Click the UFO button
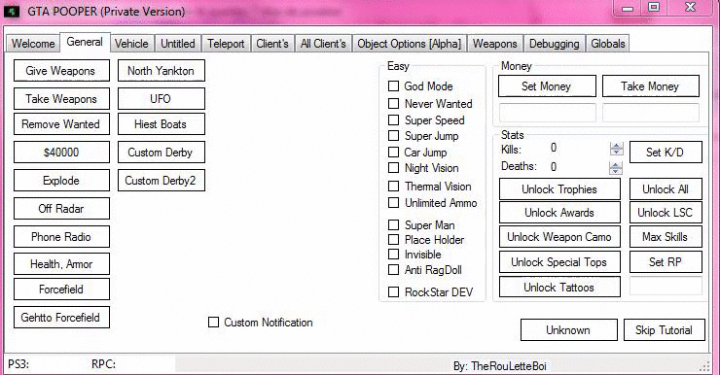Image resolution: width=720 pixels, height=375 pixels. [x=162, y=98]
